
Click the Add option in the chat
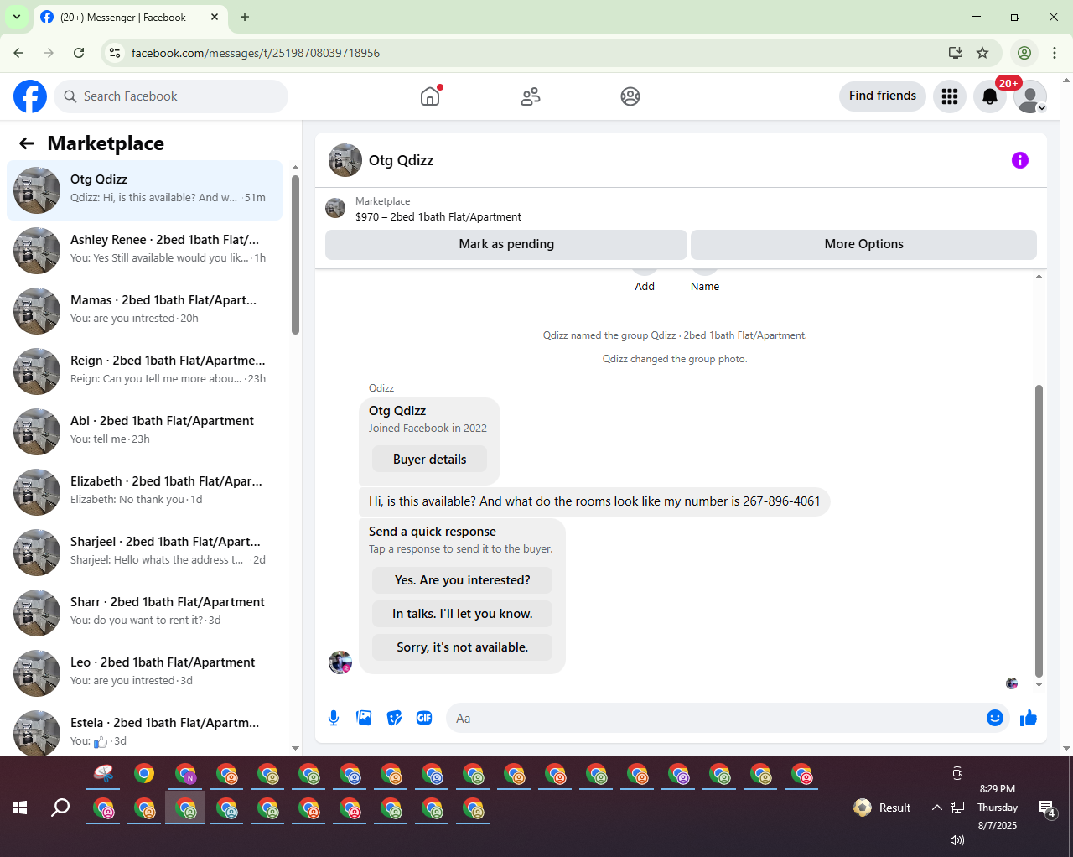pos(645,286)
